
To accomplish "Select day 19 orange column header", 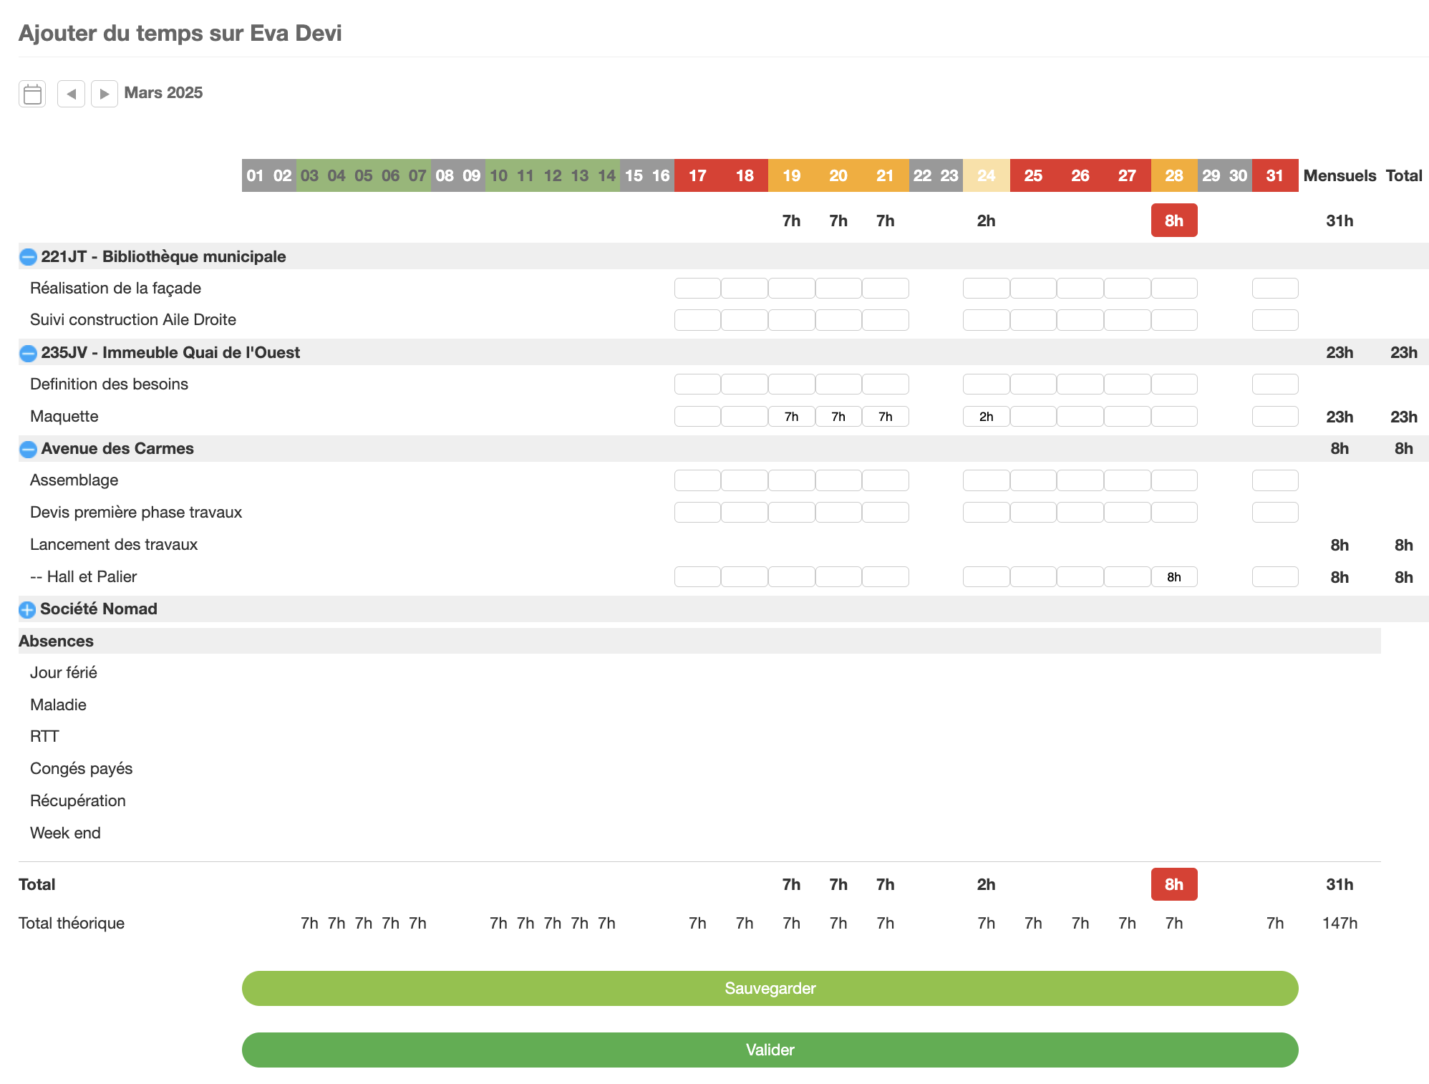I will tap(791, 175).
